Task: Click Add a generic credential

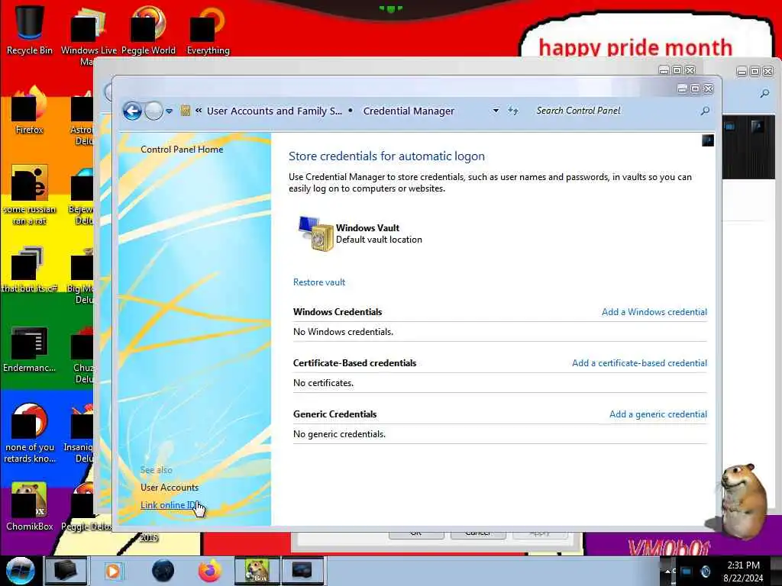Action: point(658,414)
